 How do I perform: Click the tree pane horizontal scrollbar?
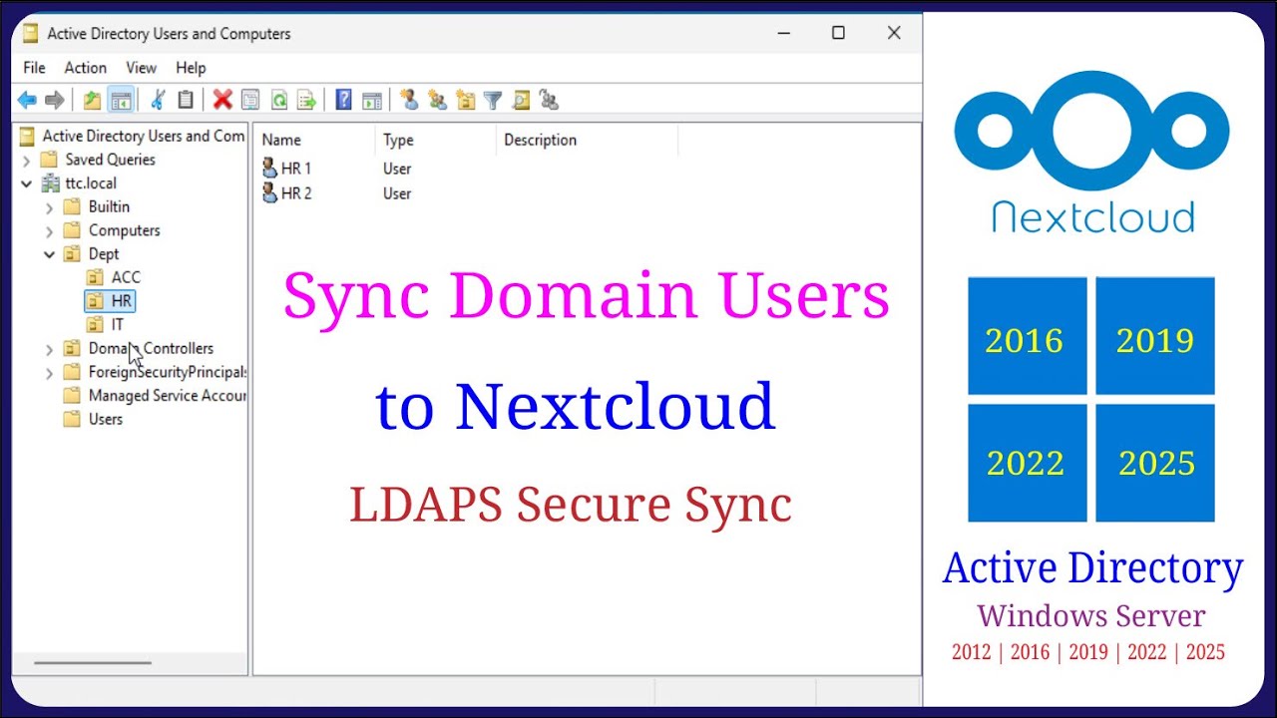point(92,662)
